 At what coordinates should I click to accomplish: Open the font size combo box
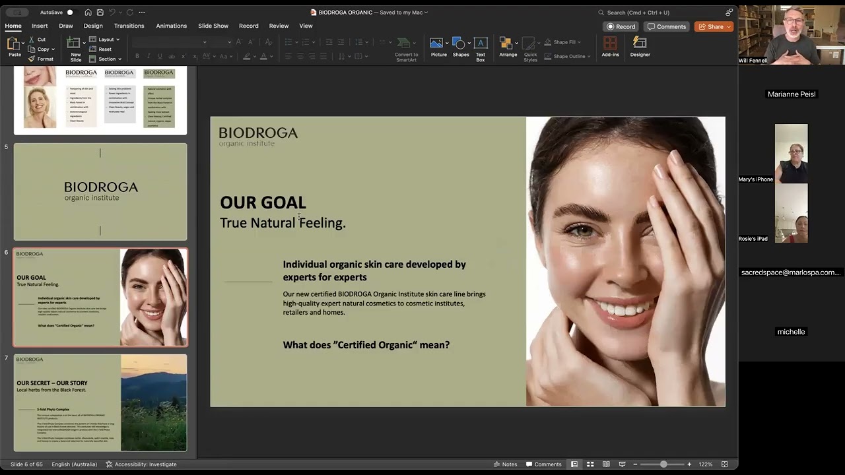pos(221,42)
